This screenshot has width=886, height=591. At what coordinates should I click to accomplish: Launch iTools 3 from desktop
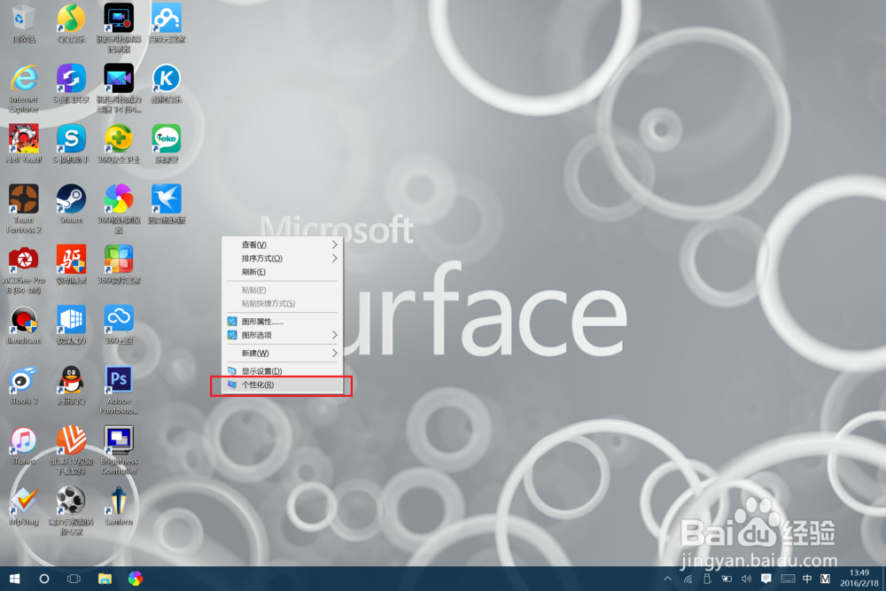[24, 385]
